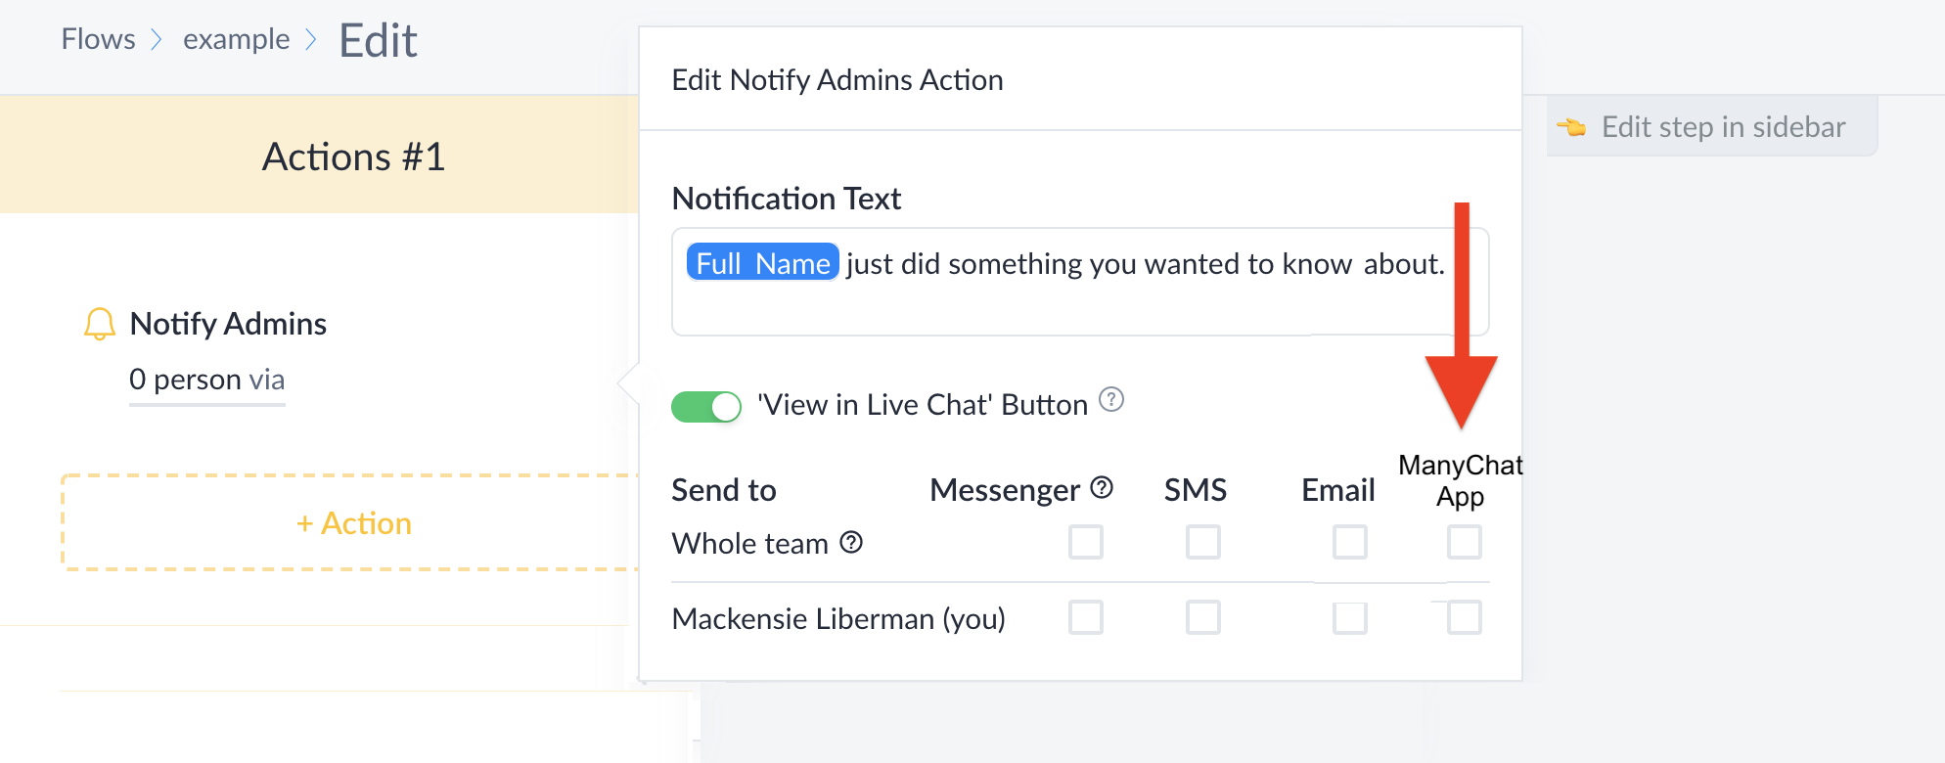Toggle the 'View in Live Chat' Button switch
Screen dimensions: 1945x763
point(706,406)
